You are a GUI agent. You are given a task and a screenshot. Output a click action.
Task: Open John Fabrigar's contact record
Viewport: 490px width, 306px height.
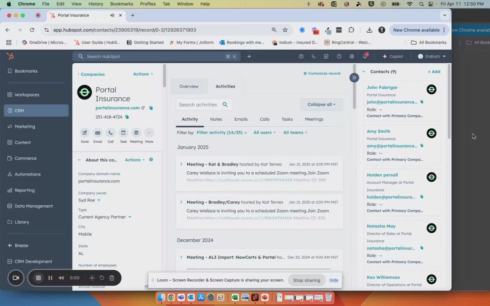(x=382, y=88)
